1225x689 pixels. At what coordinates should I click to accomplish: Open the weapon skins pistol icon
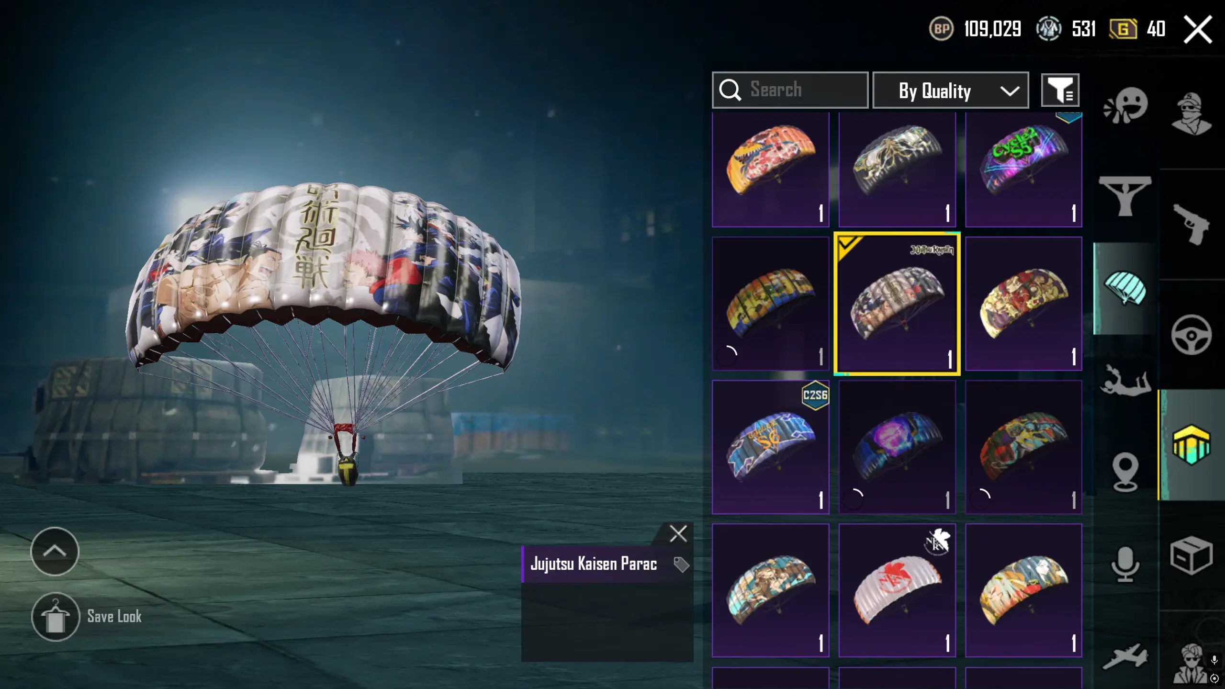tap(1191, 224)
